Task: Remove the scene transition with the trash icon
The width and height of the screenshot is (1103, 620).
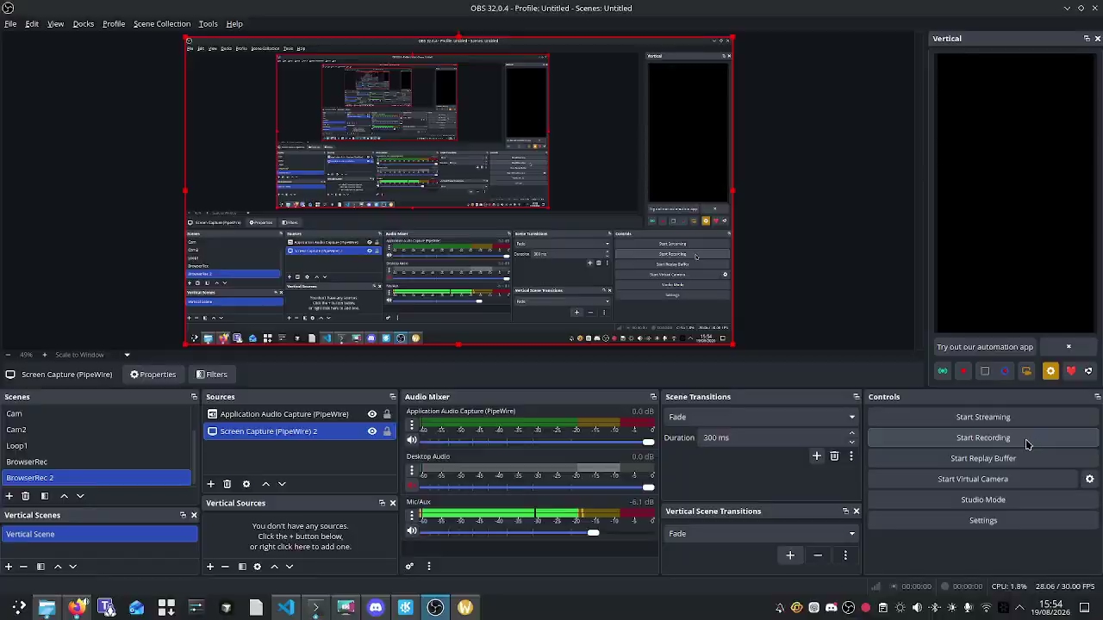Action: pos(834,456)
